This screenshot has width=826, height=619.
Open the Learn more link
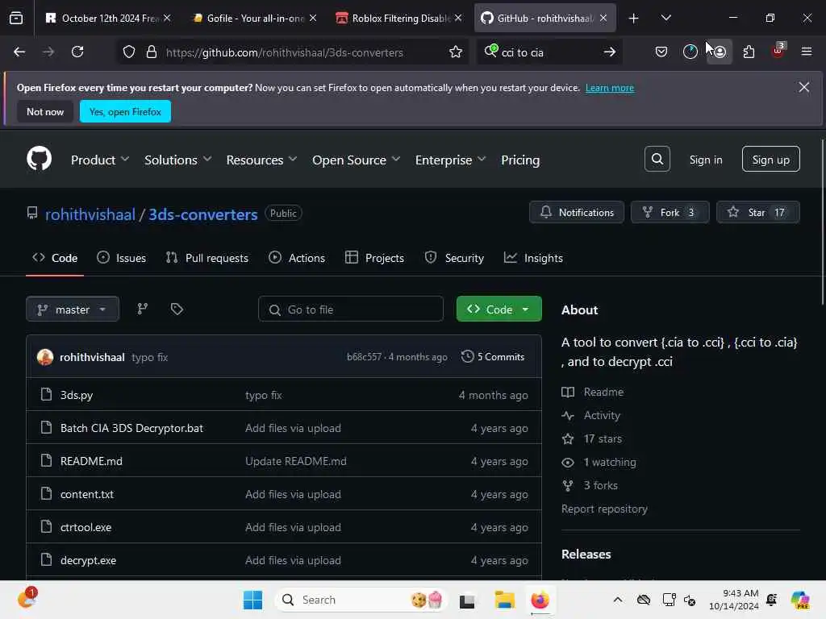point(610,88)
